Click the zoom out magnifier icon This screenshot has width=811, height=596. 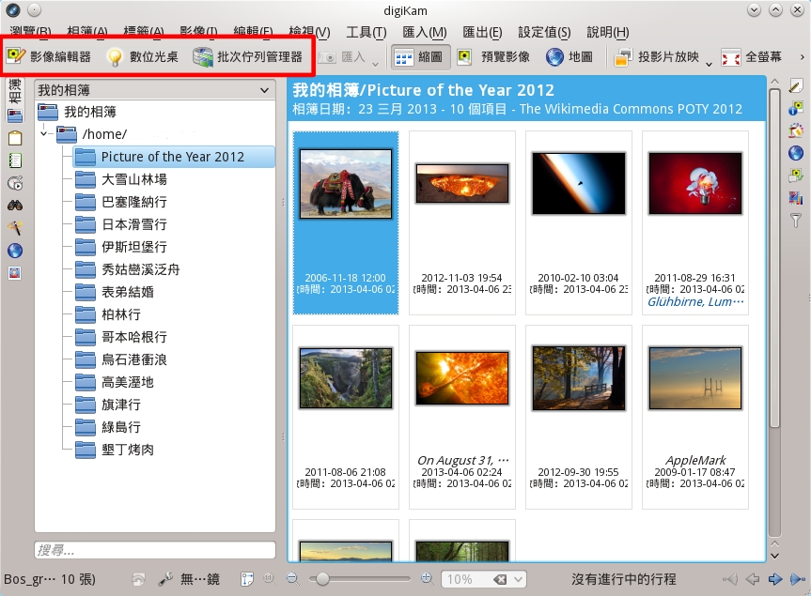click(x=293, y=579)
